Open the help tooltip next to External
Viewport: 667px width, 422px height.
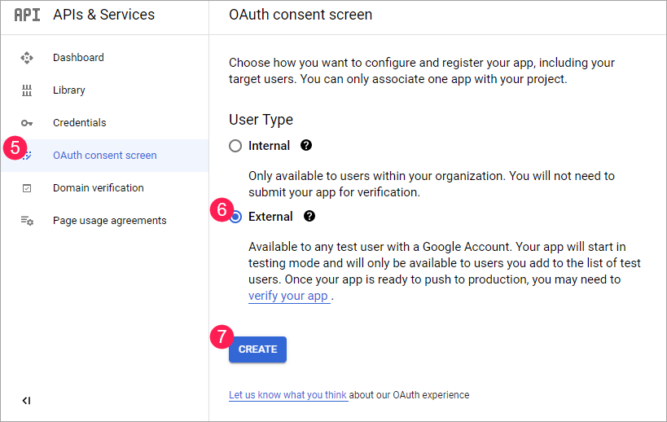pyautogui.click(x=309, y=217)
